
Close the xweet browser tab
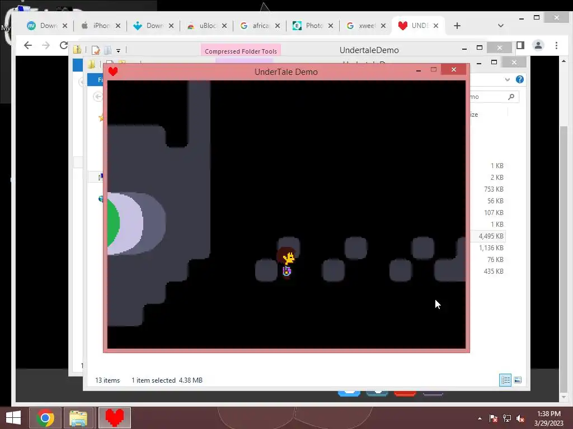point(383,26)
